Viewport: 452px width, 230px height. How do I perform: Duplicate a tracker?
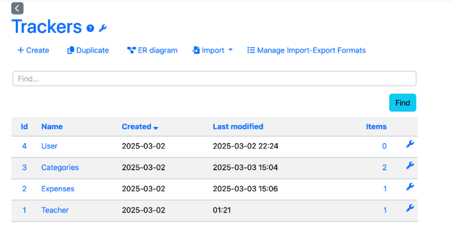pos(88,50)
